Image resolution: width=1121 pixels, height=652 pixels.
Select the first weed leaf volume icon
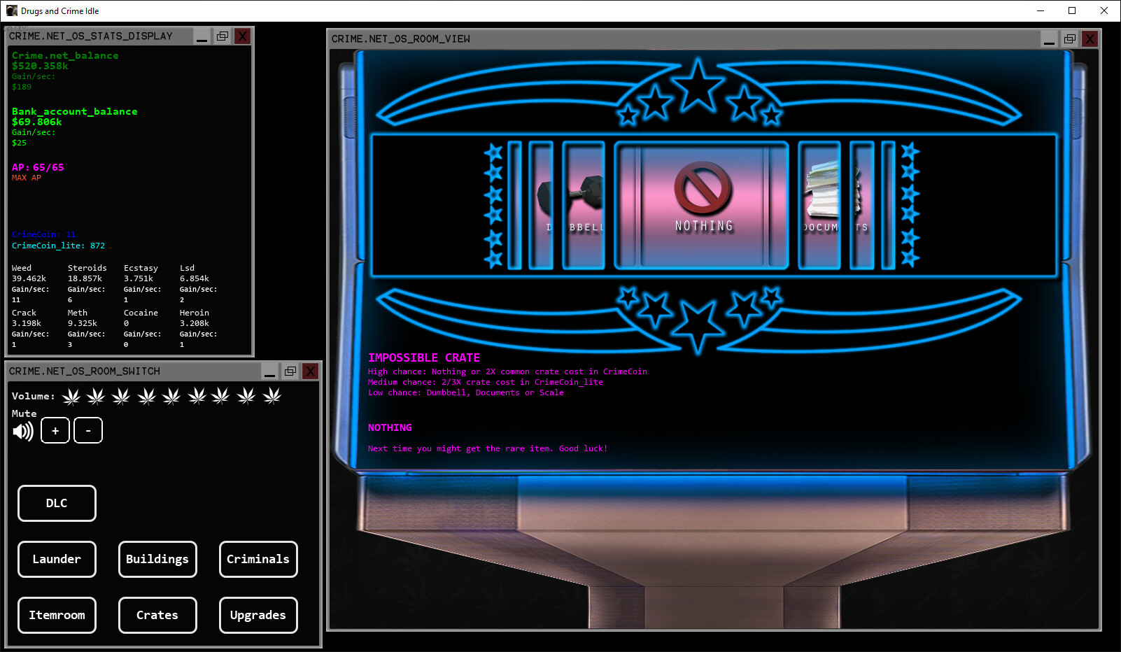tap(70, 396)
